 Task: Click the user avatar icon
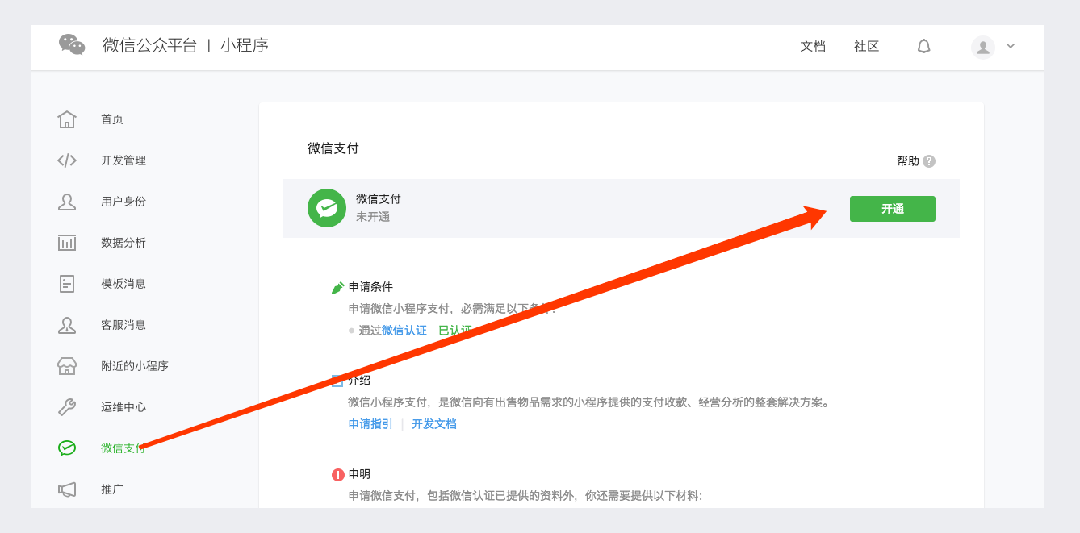[x=982, y=47]
